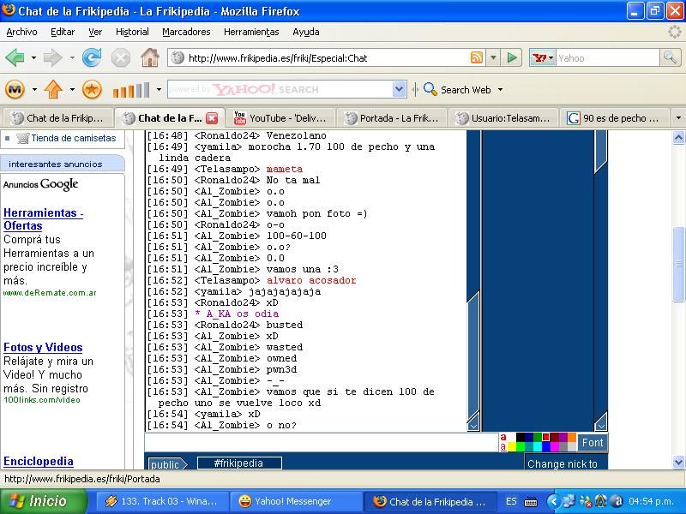Click the green Back arrow
686x514 pixels.
tap(15, 58)
